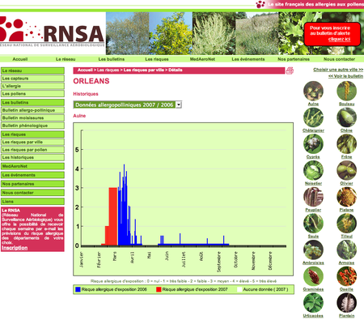Click Nous contacter sidebar item
The height and width of the screenshot is (320, 364).
pos(32,193)
